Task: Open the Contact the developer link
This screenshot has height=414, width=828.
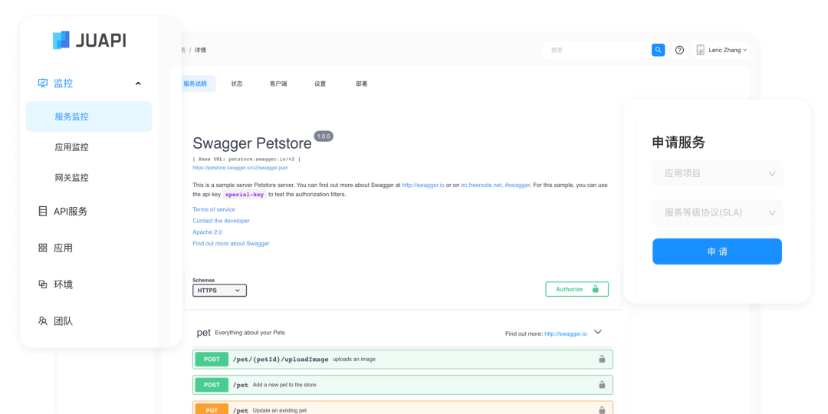Action: [x=222, y=221]
